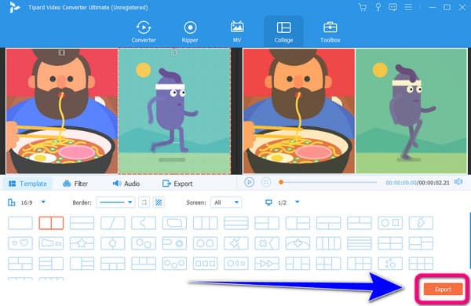Switch to the Audio tab

point(126,184)
